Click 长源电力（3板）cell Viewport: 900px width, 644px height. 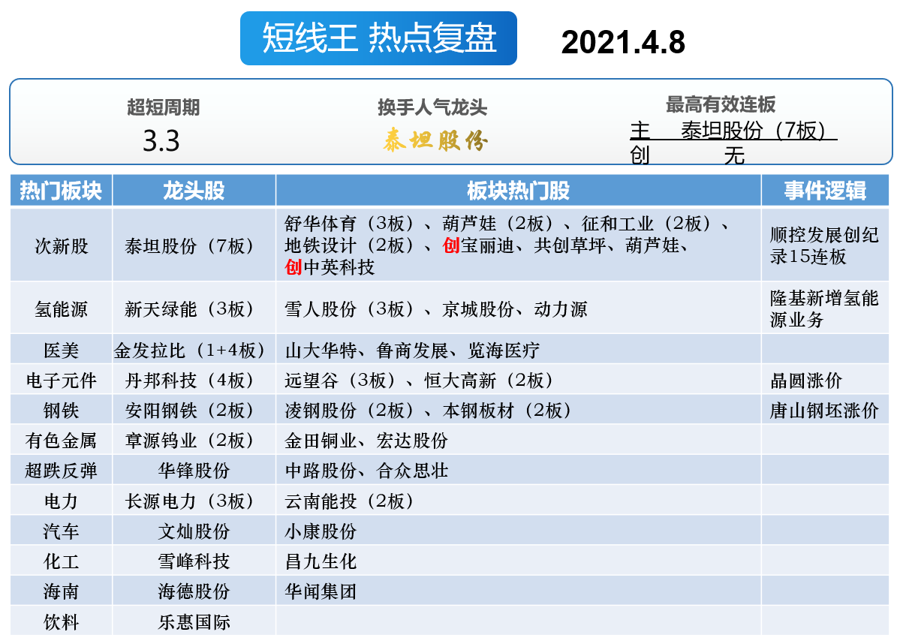[x=194, y=501]
